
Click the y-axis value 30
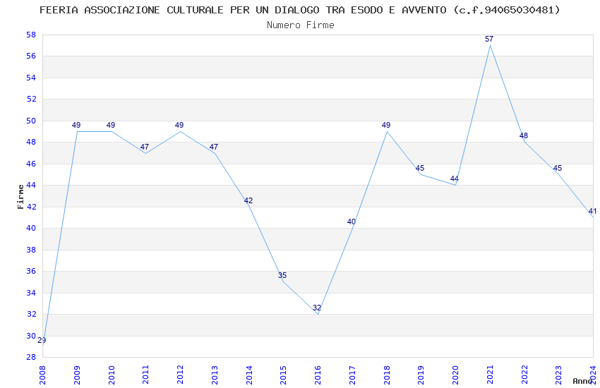point(31,336)
